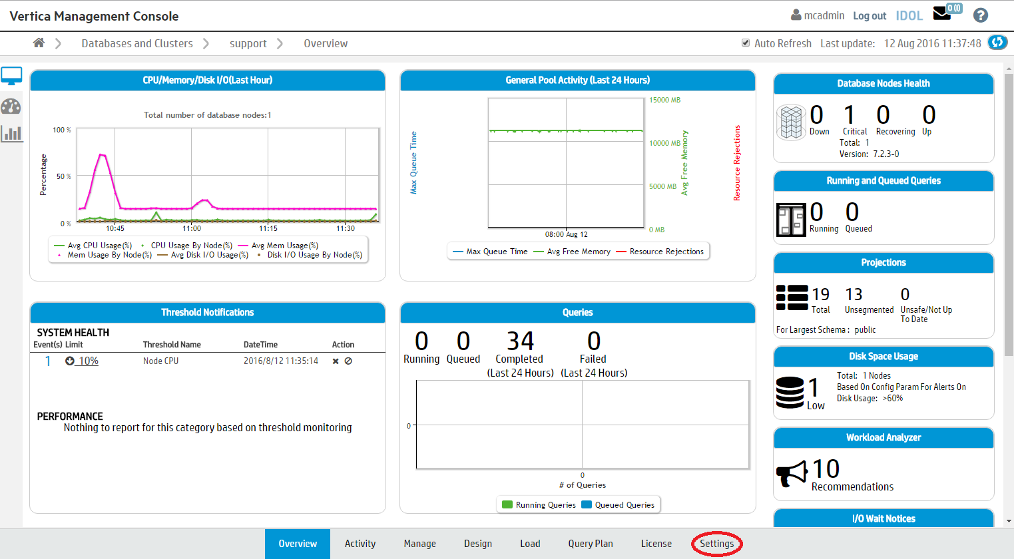The width and height of the screenshot is (1014, 559).
Task: Toggle Avg CPU Usage(%) legend entry
Action: pyautogui.click(x=93, y=246)
